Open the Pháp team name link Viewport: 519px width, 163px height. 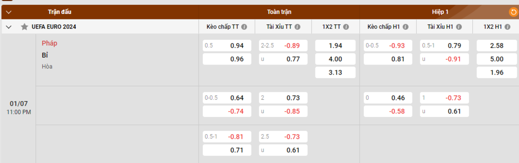click(50, 43)
